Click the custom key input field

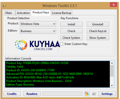click(x=84, y=50)
